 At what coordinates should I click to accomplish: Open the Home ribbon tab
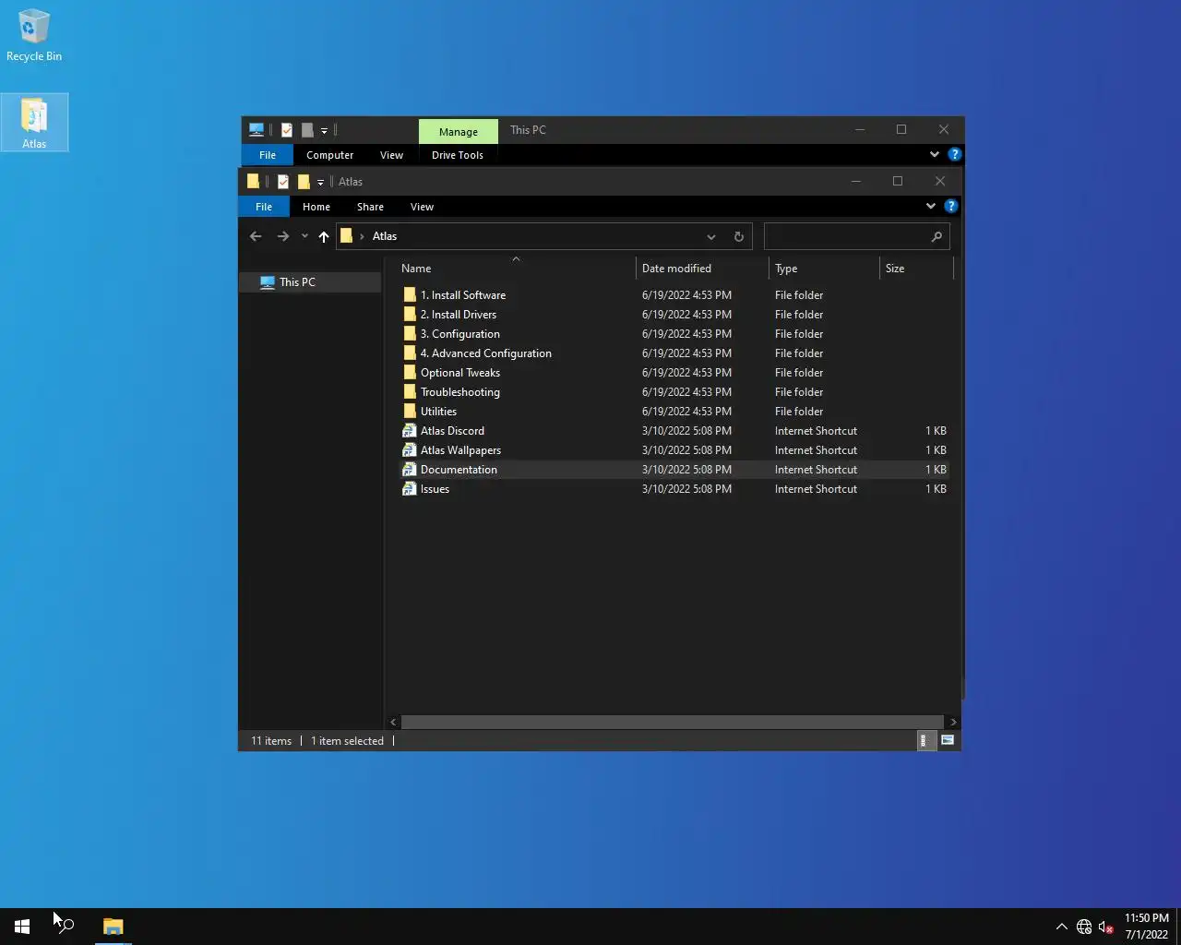tap(316, 207)
